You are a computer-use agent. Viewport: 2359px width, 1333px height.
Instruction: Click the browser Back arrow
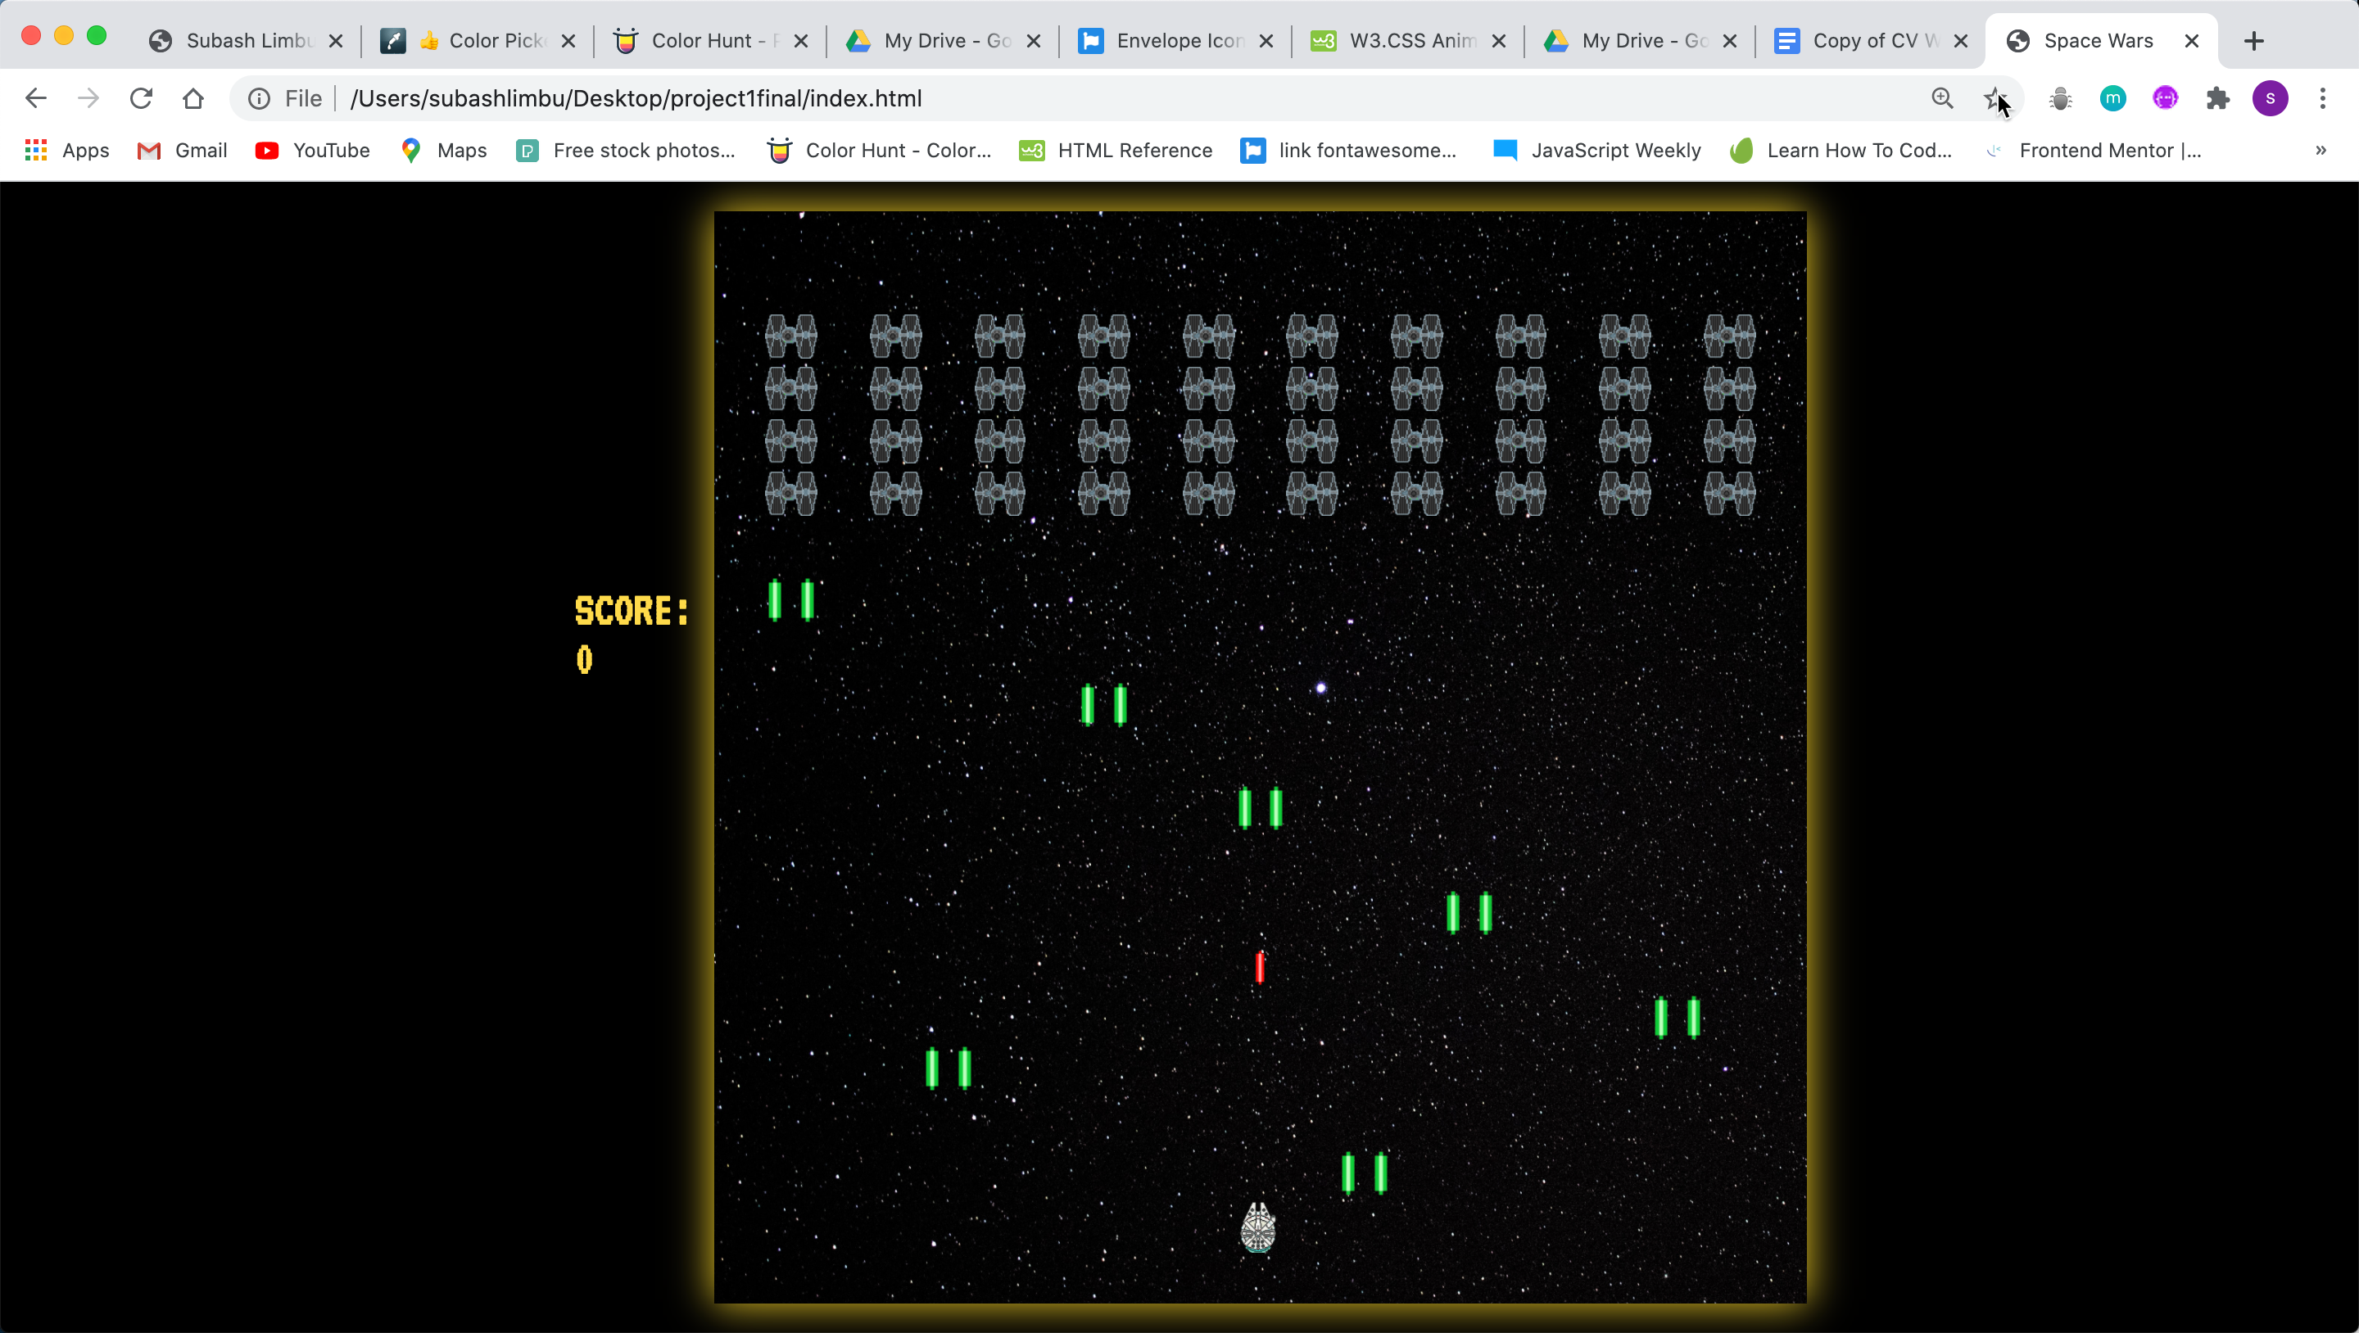(36, 98)
